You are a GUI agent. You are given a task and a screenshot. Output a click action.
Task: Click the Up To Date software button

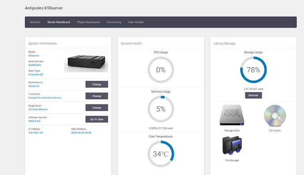[97, 119]
